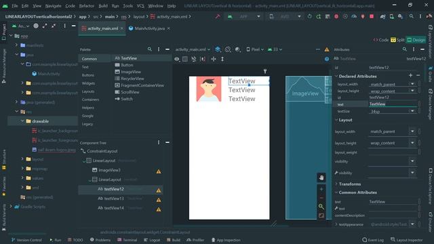
Task: Expand the manifests folder
Action: coord(16,45)
